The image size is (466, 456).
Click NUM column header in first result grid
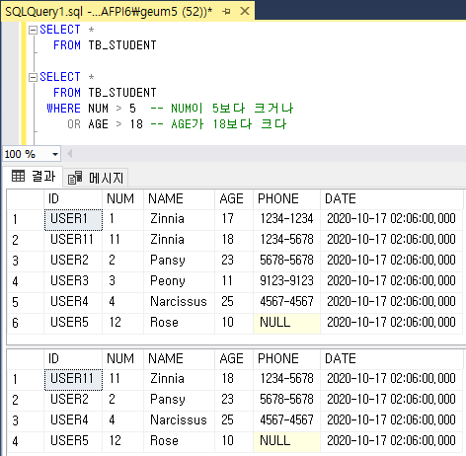coord(122,199)
